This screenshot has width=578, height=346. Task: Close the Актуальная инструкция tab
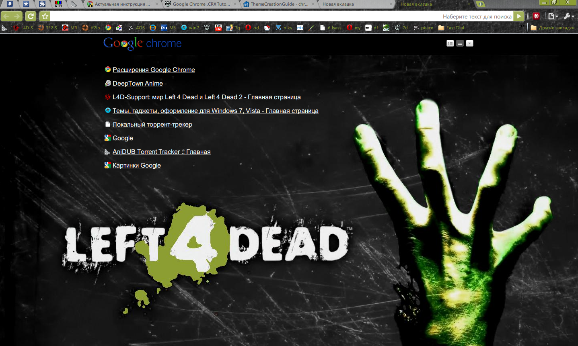point(157,4)
